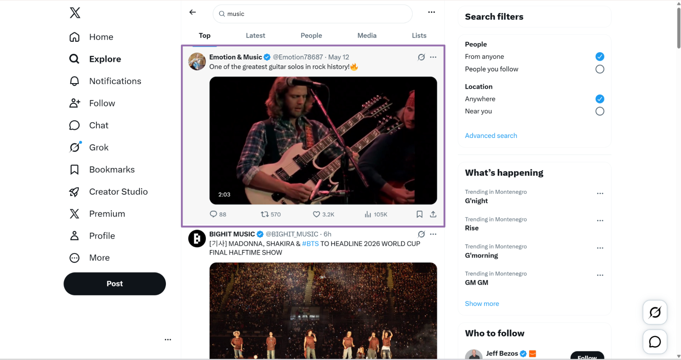
Task: Open more menu on Emotion & Music post
Action: coord(433,57)
